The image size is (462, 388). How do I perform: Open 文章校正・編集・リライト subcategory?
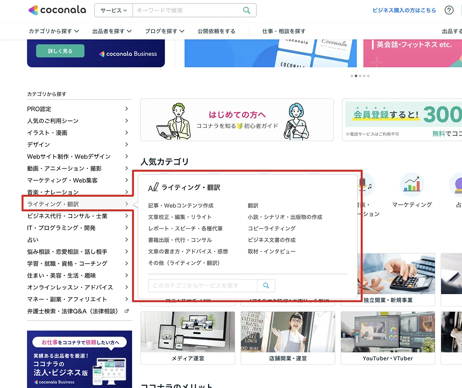click(180, 217)
